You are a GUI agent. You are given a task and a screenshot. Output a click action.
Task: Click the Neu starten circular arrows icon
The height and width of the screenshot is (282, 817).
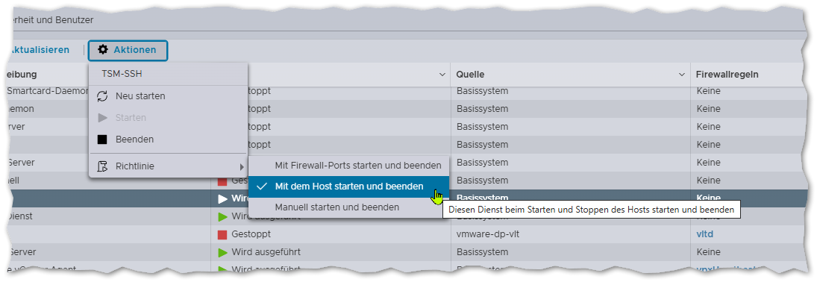coord(103,96)
